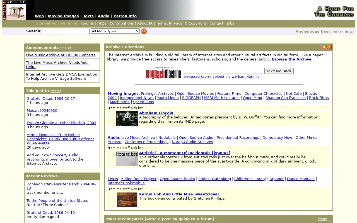The width and height of the screenshot is (357, 223).
Task: Open Terms, Privacy, & Copyright link
Action: coord(181,23)
